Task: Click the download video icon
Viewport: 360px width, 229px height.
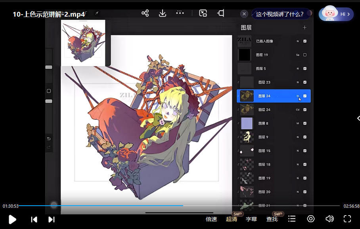Action: pos(162,13)
